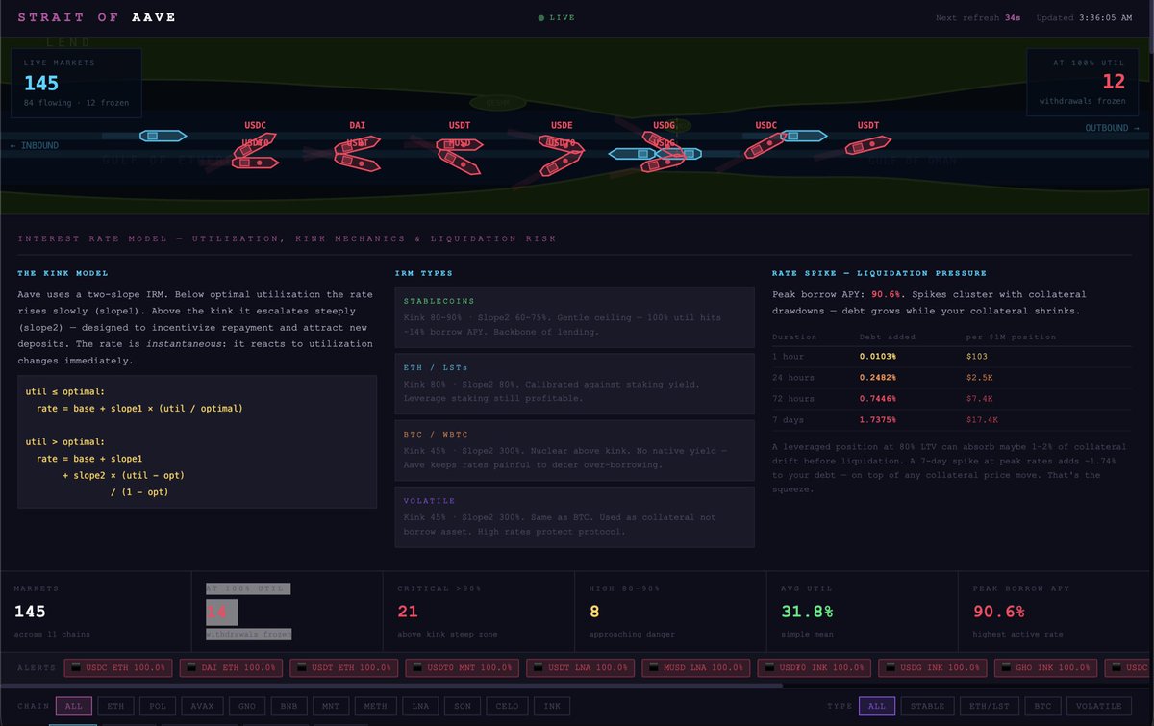The height and width of the screenshot is (726, 1154).
Task: Click the blue ship beside the right USDC label
Action: coord(803,136)
